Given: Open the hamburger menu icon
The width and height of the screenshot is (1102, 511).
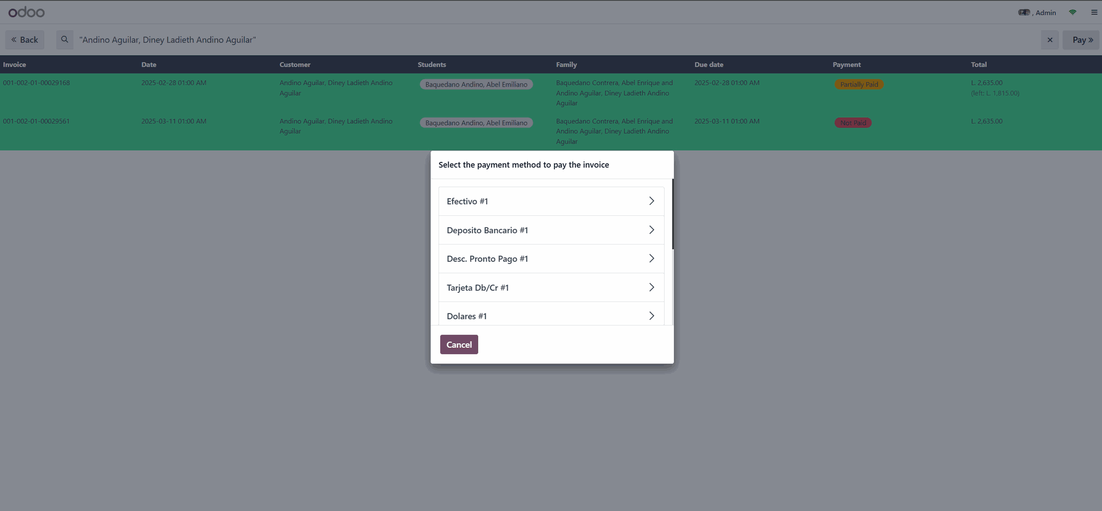Looking at the screenshot, I should 1094,12.
